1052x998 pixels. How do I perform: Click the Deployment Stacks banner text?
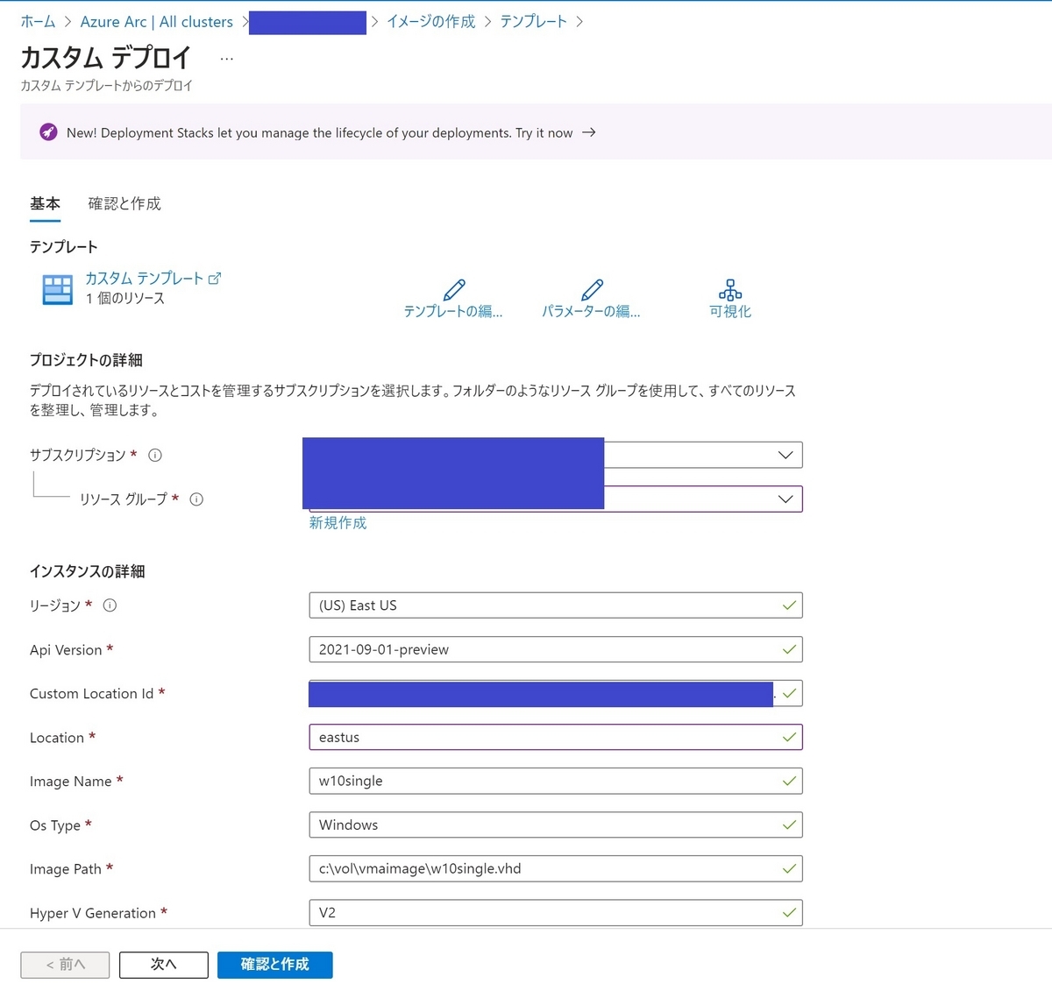pos(319,133)
